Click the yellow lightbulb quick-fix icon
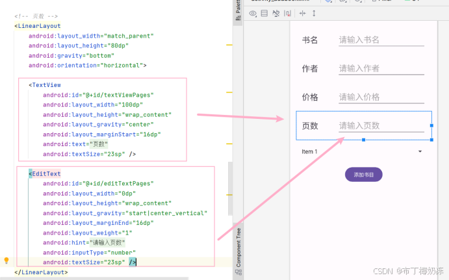The image size is (449, 280). (6, 261)
